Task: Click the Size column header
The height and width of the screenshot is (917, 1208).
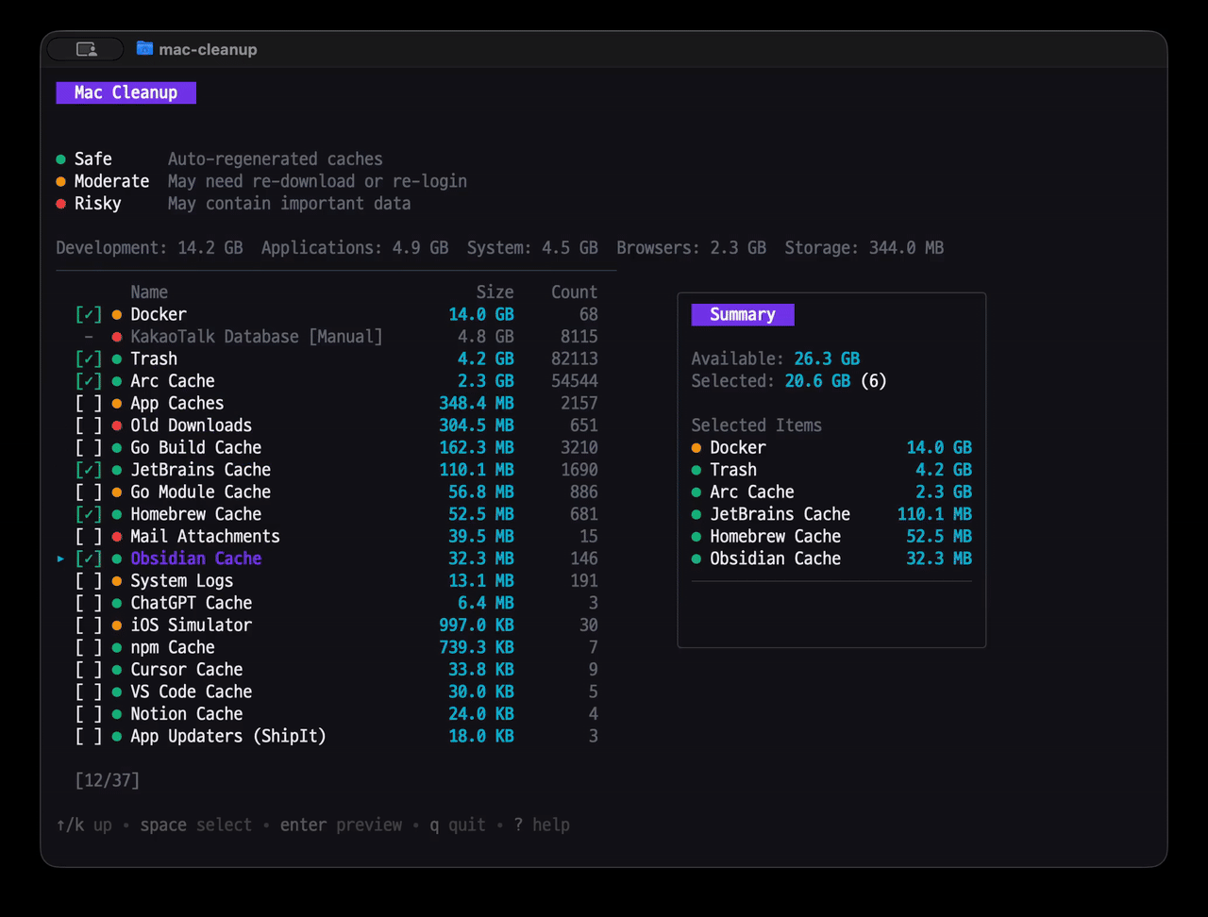Action: (495, 292)
